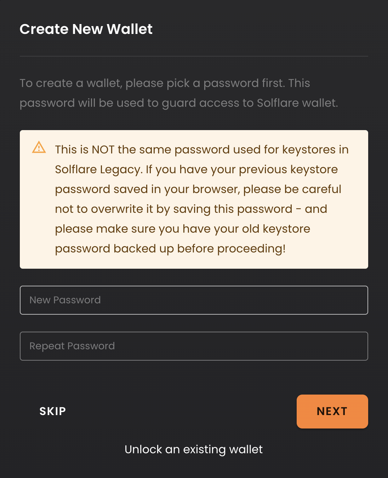Viewport: 388px width, 478px height.
Task: Click the grey password instruction paragraph
Action: click(x=179, y=93)
